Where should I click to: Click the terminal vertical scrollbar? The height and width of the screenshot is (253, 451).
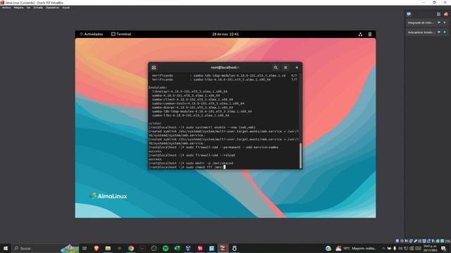pos(301,156)
